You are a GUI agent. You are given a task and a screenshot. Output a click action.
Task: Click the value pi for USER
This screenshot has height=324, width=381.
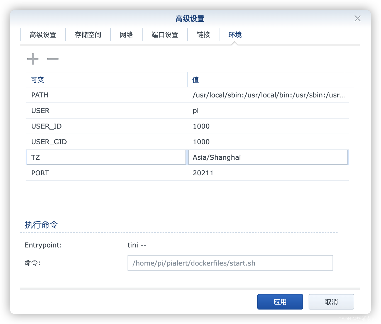click(x=196, y=111)
